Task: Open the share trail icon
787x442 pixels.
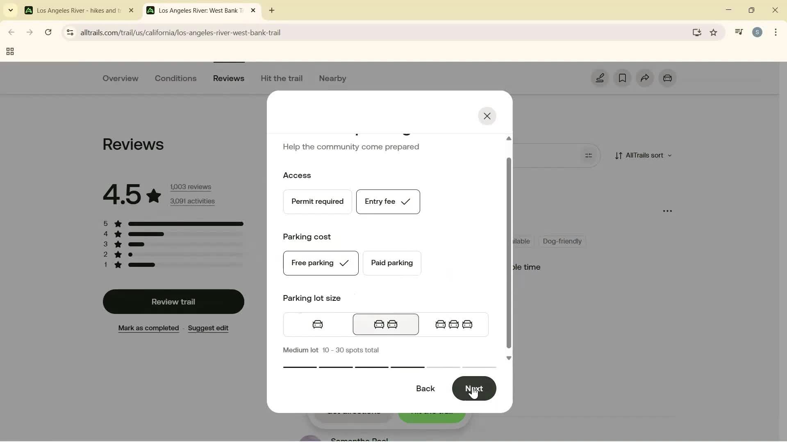Action: (x=644, y=78)
